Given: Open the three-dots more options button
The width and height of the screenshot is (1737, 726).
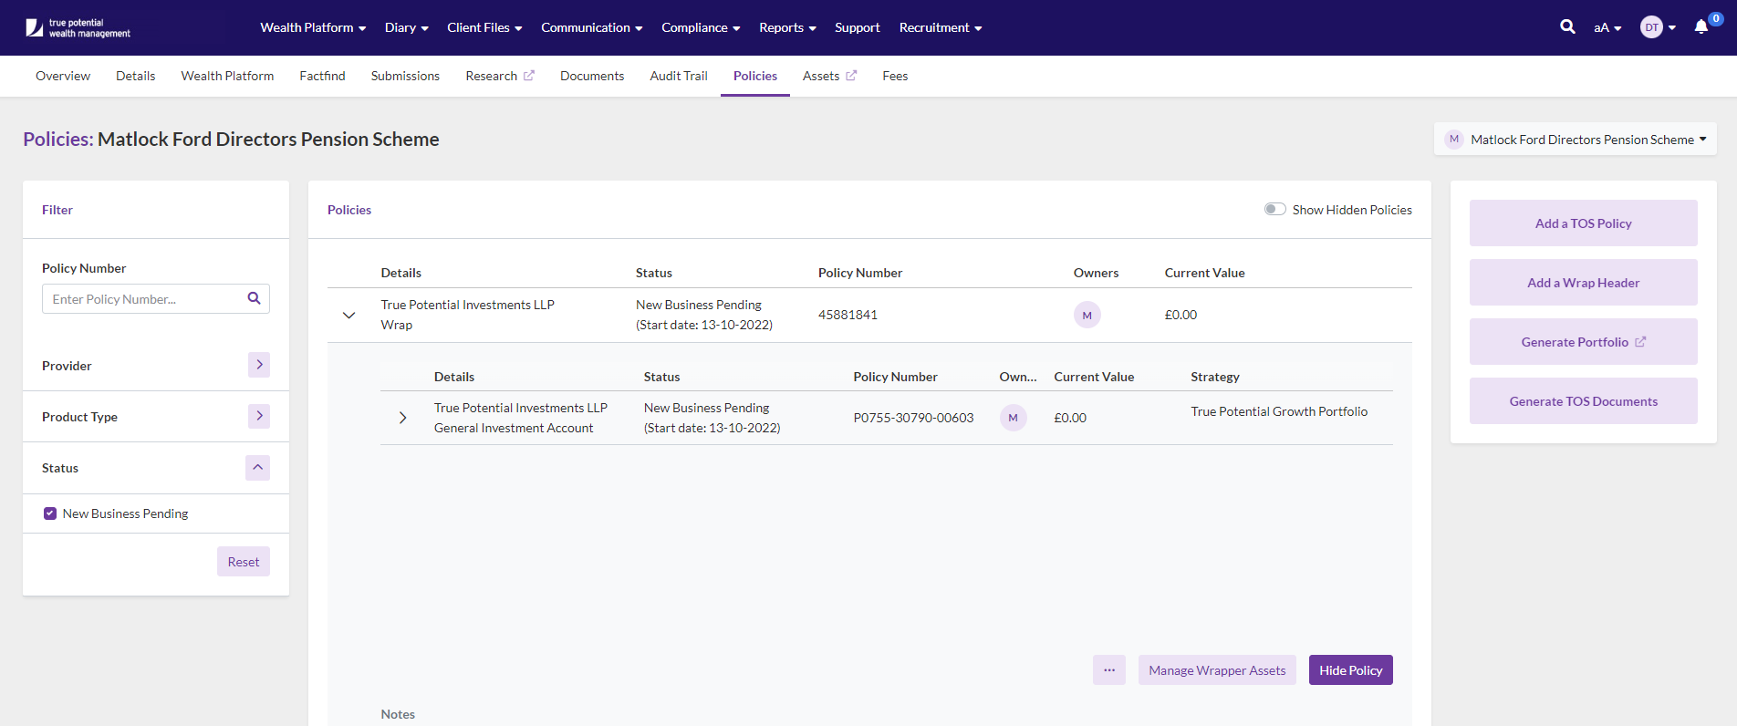Looking at the screenshot, I should pos(1109,670).
